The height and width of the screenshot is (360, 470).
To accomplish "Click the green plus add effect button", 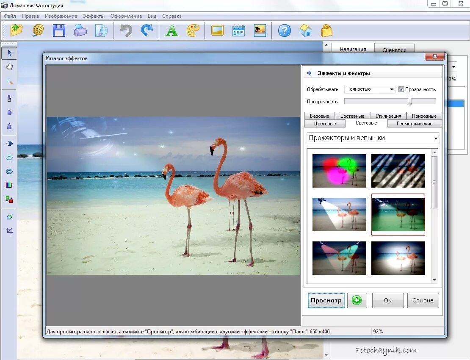I will click(357, 300).
